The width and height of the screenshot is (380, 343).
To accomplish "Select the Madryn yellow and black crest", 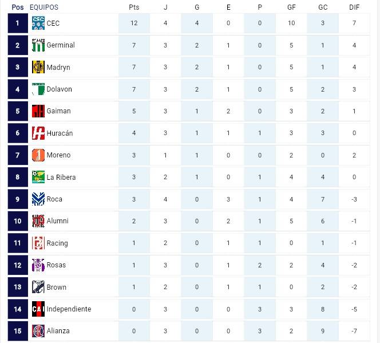I will coord(38,67).
